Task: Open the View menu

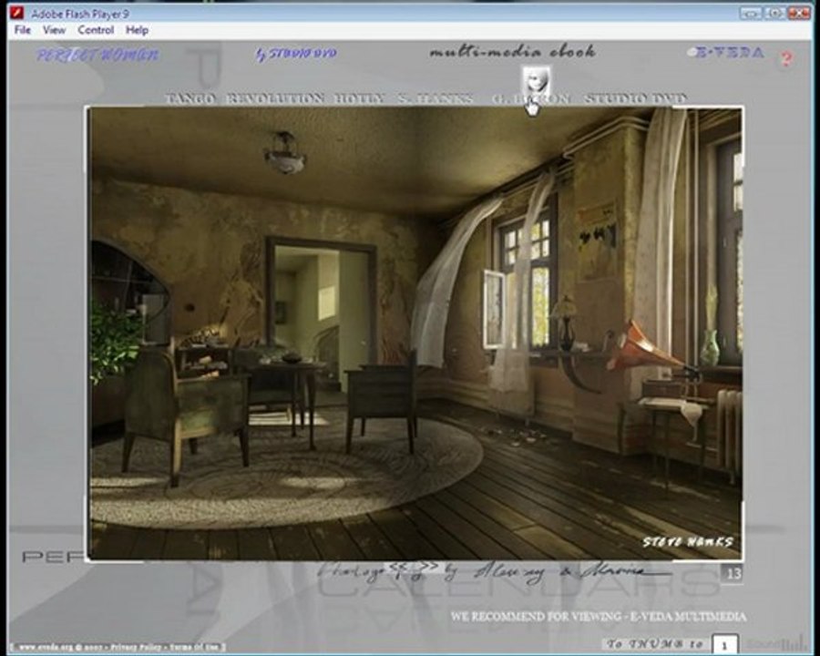Action: click(55, 30)
